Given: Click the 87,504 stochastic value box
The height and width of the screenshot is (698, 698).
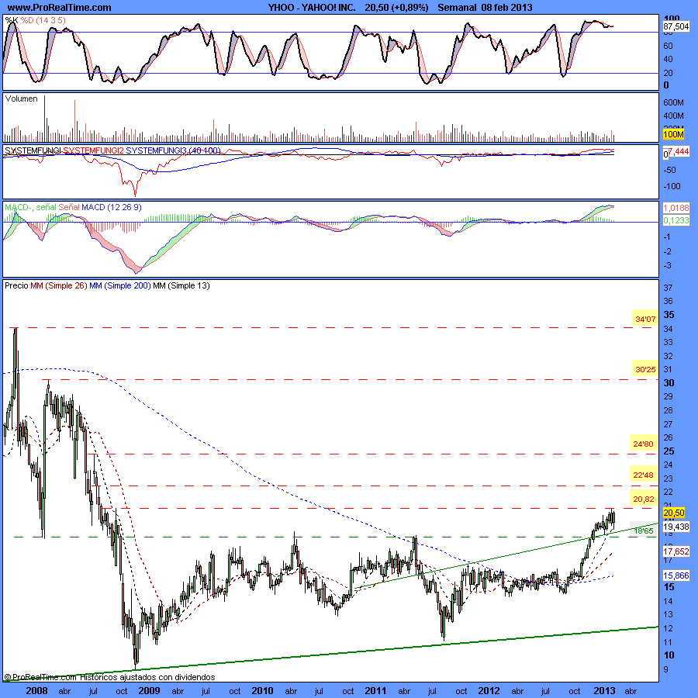Looking at the screenshot, I should (676, 26).
